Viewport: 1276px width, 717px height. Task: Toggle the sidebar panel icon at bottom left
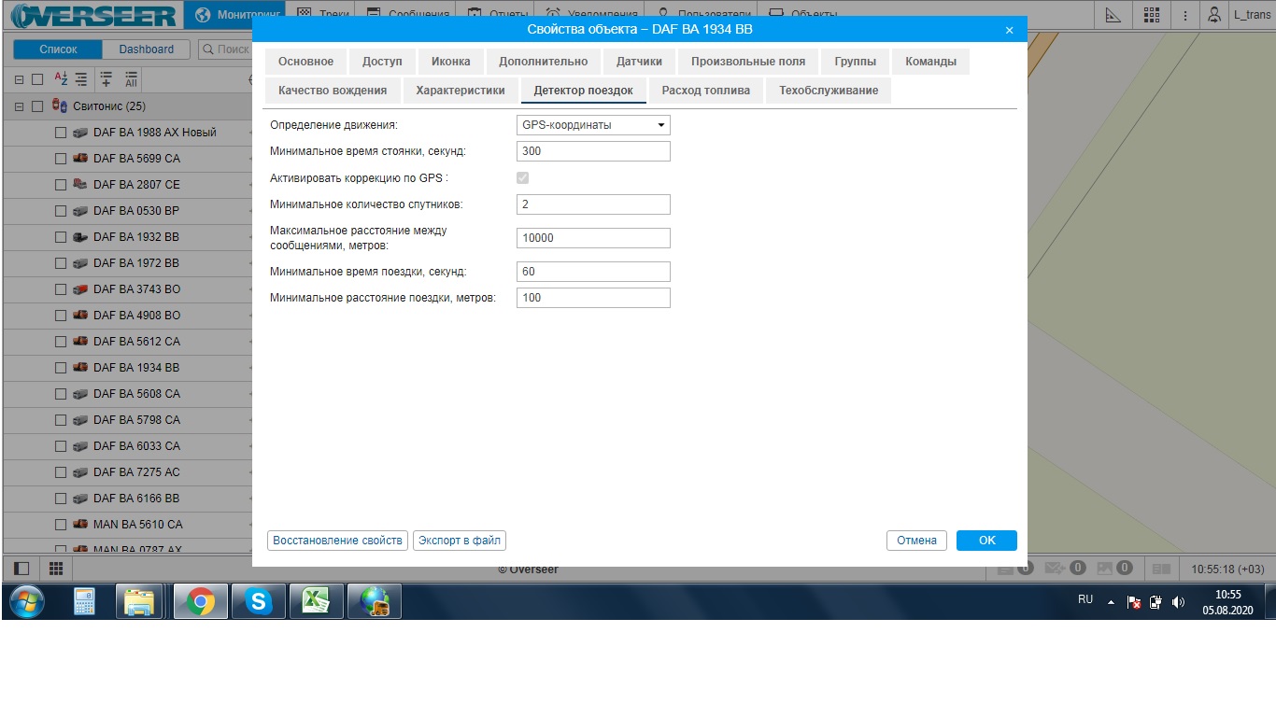pos(21,568)
